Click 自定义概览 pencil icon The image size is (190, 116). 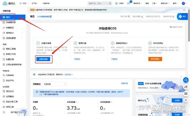(142, 16)
